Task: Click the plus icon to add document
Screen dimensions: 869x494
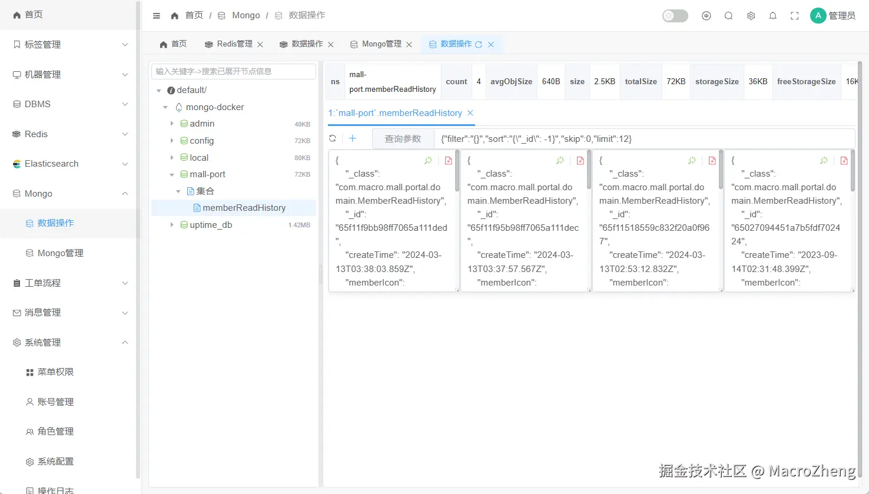Action: pyautogui.click(x=353, y=138)
